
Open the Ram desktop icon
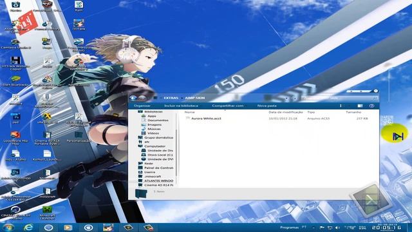(x=79, y=6)
